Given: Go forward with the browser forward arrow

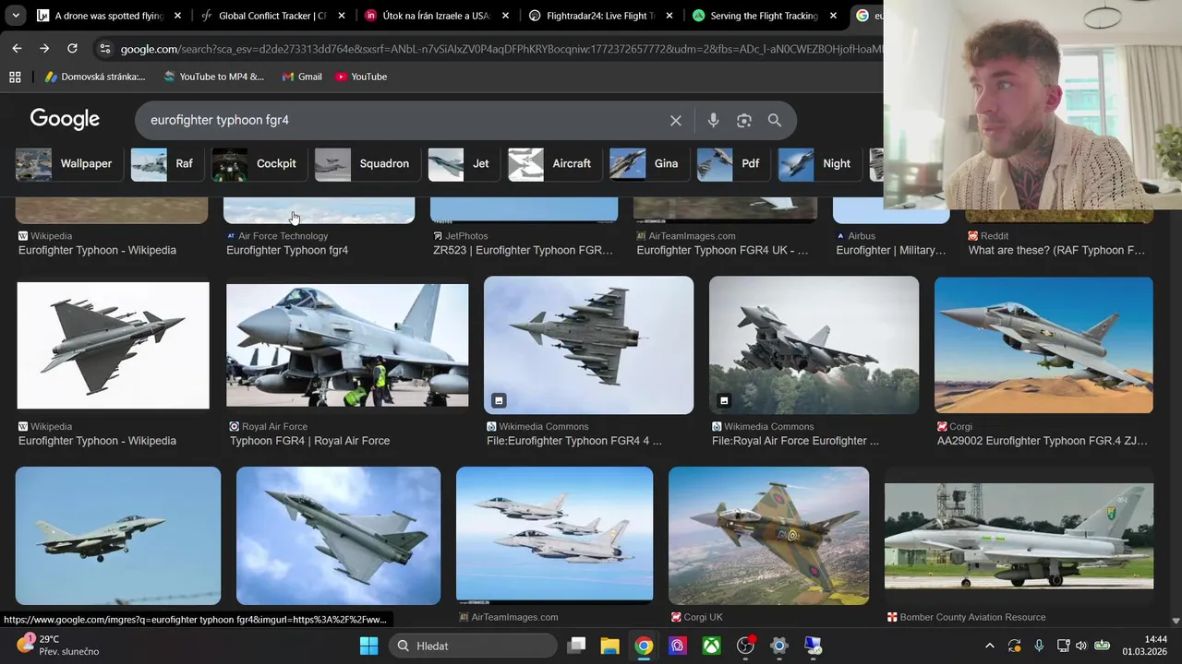Looking at the screenshot, I should point(44,48).
